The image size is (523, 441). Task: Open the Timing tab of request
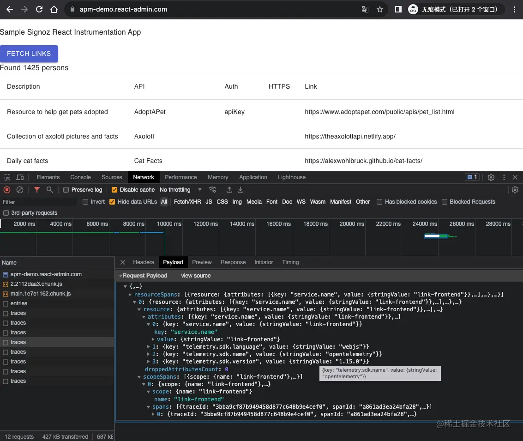(290, 262)
